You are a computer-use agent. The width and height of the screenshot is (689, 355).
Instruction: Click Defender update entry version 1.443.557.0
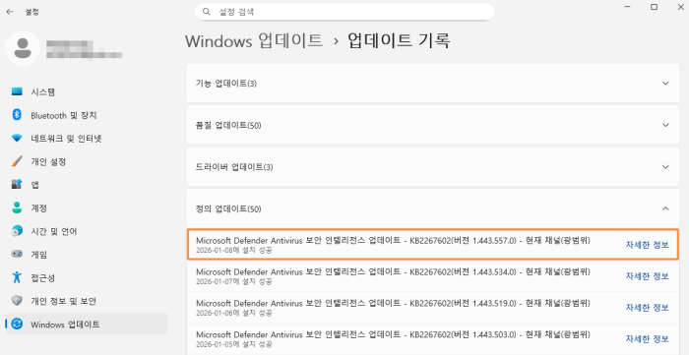tap(433, 245)
